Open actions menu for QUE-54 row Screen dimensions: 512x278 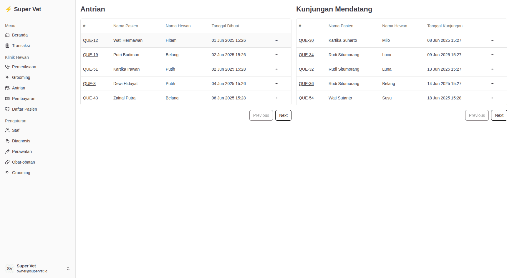[493, 98]
